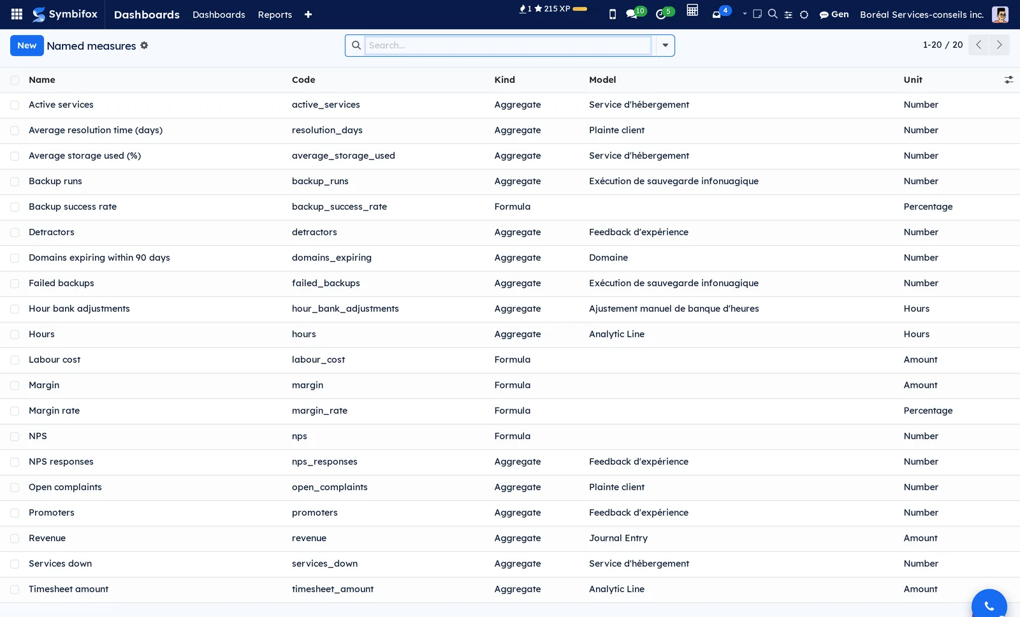Open the pager 1-20 / 20 counter
Viewport: 1020px width, 617px height.
pyautogui.click(x=942, y=45)
